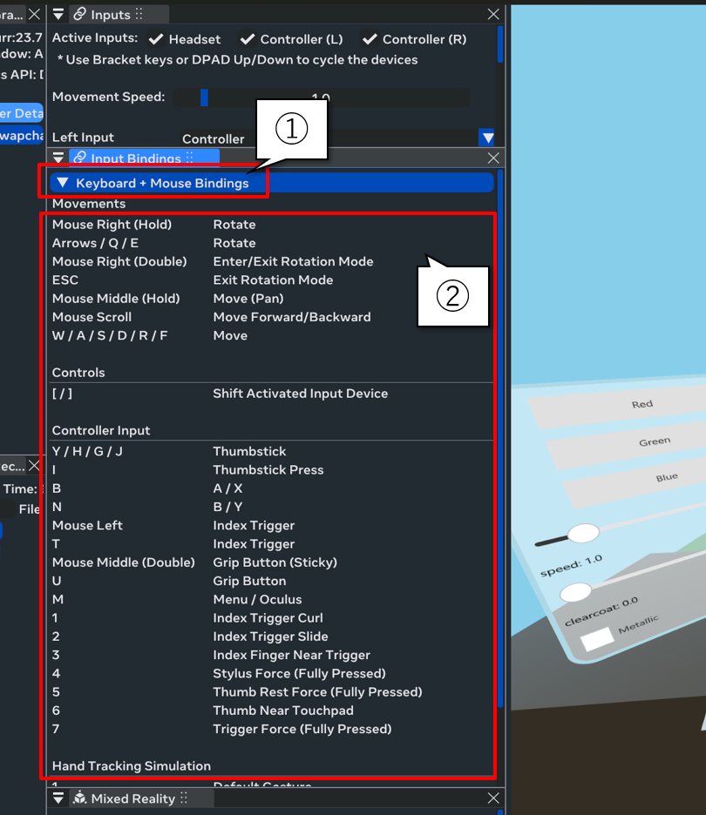The width and height of the screenshot is (706, 815).
Task: Click the drag-handle dots on Mixed Reality tab
Action: (184, 798)
